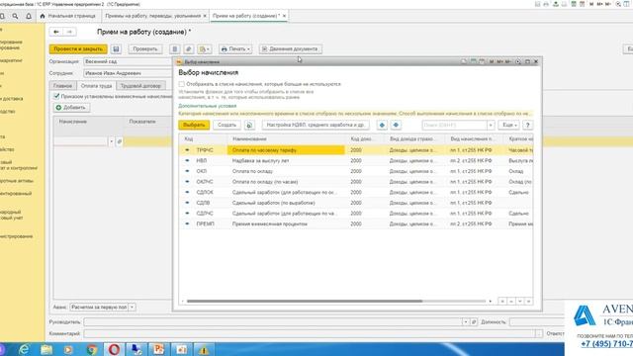This screenshot has height=356, width=633.
Task: Click open icon beside Руководитель field
Action: click(x=474, y=322)
